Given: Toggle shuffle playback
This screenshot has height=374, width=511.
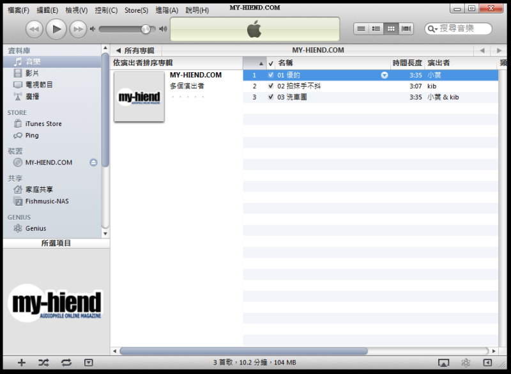Looking at the screenshot, I should pos(43,362).
